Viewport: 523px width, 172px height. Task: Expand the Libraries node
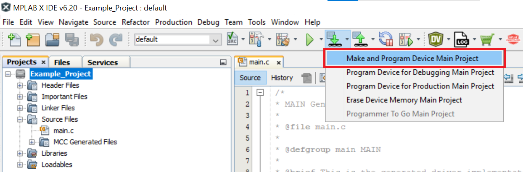pos(20,154)
